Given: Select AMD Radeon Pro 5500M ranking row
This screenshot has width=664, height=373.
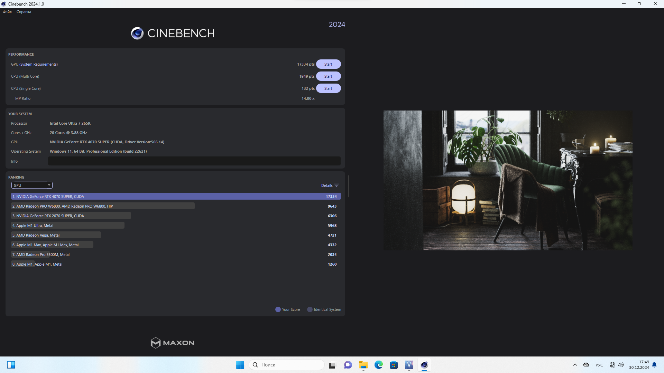Looking at the screenshot, I should tap(176, 255).
